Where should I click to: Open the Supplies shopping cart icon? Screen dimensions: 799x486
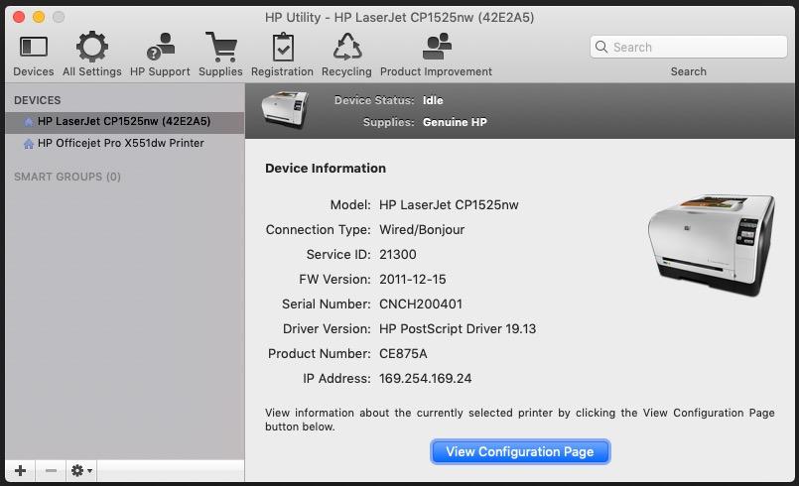tap(221, 47)
